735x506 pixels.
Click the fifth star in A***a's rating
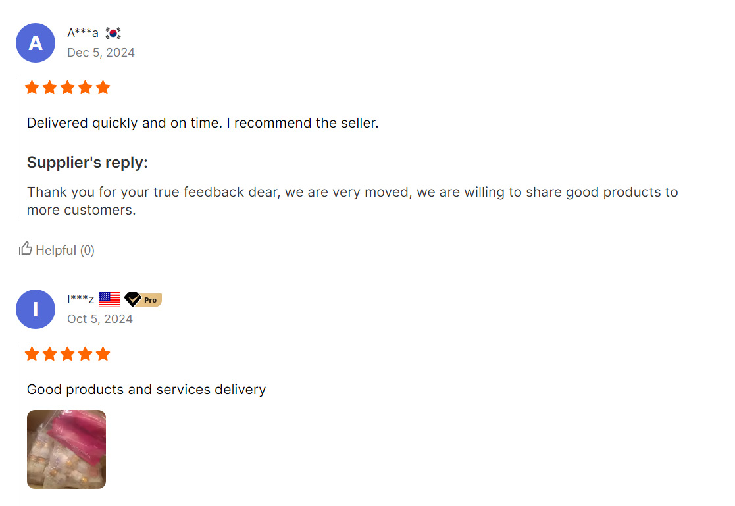click(x=103, y=88)
